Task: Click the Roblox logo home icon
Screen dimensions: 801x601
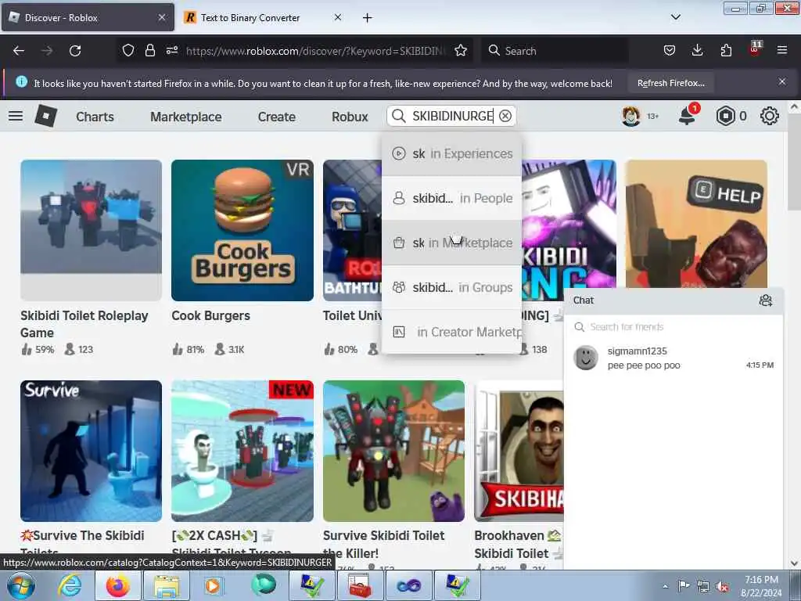Action: click(46, 116)
